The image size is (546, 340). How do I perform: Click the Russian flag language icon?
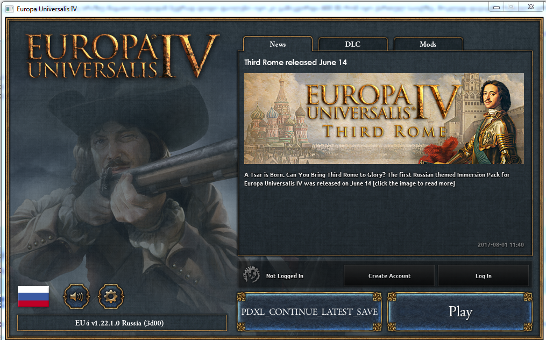[33, 297]
